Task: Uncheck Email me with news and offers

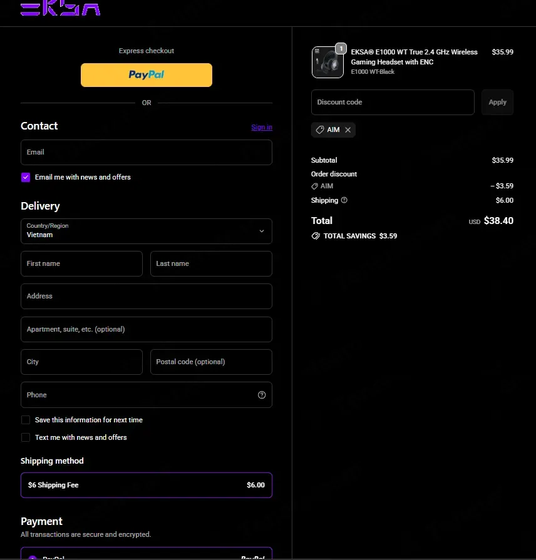Action: (x=26, y=178)
